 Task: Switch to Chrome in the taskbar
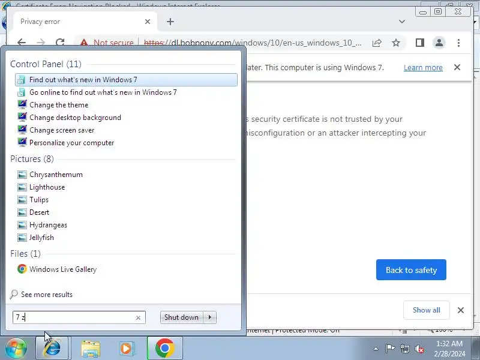164,348
